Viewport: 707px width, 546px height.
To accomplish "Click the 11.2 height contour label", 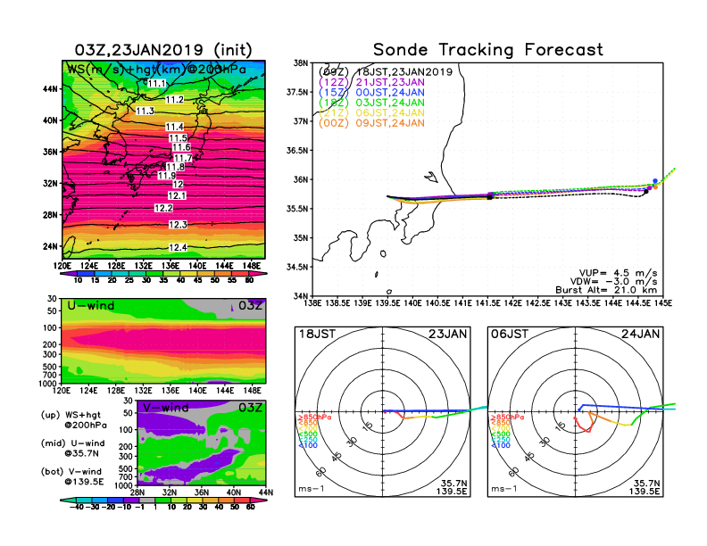I will [174, 100].
